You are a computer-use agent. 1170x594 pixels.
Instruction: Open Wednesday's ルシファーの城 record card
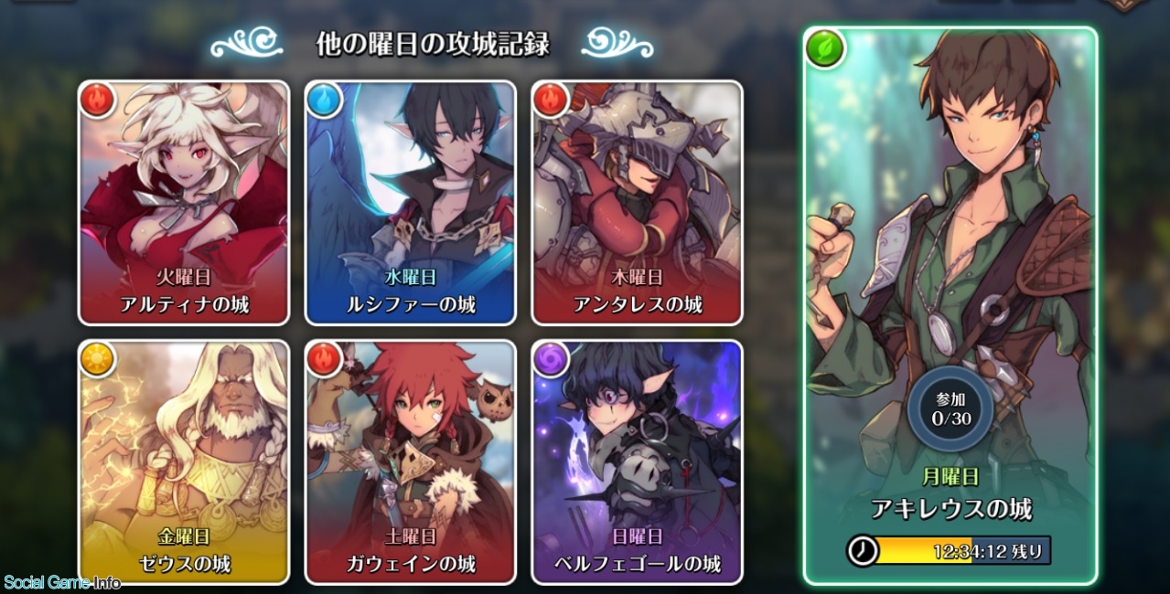[x=411, y=203]
